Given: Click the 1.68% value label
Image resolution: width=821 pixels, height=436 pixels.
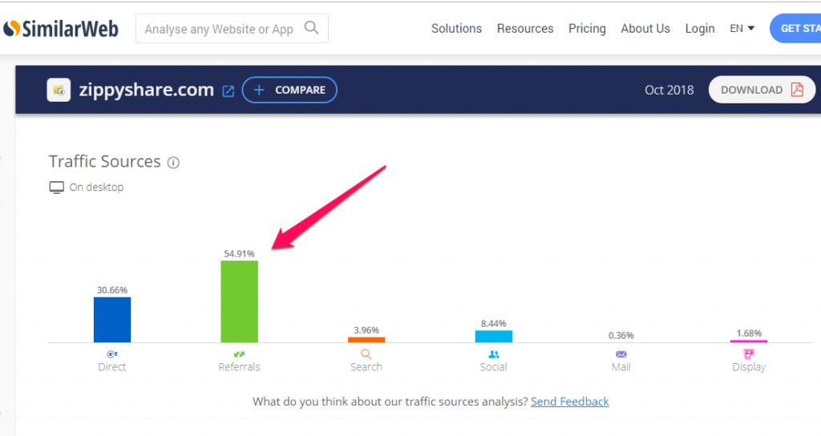Looking at the screenshot, I should [x=749, y=333].
